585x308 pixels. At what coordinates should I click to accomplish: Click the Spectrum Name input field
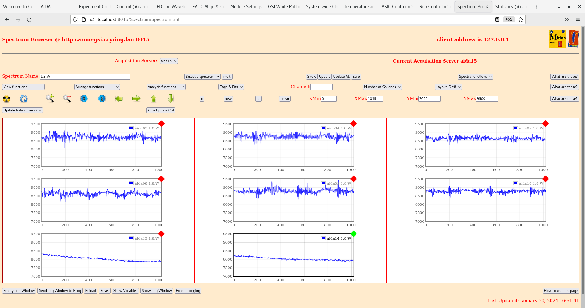[85, 77]
